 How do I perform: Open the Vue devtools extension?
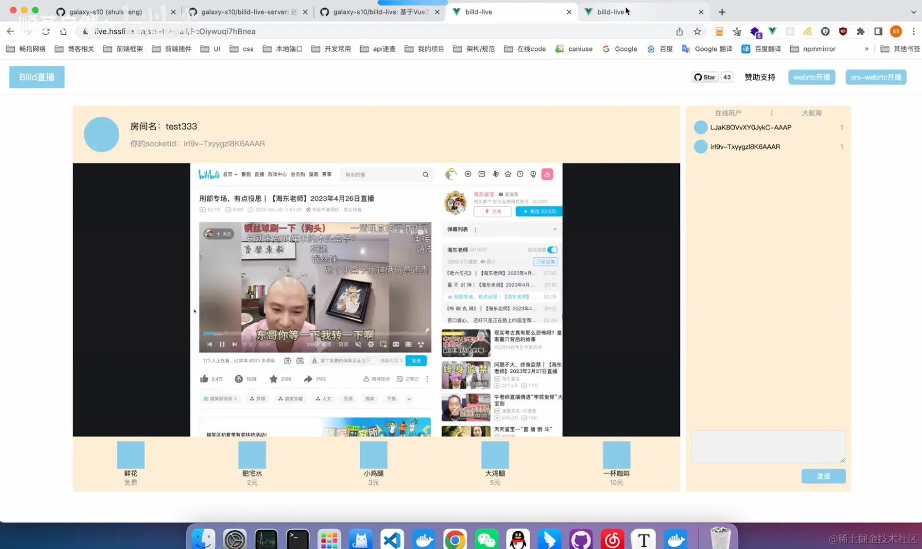point(772,32)
